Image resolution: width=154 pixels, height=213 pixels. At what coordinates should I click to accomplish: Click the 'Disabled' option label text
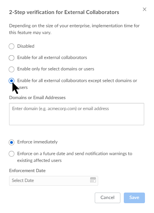click(x=26, y=46)
